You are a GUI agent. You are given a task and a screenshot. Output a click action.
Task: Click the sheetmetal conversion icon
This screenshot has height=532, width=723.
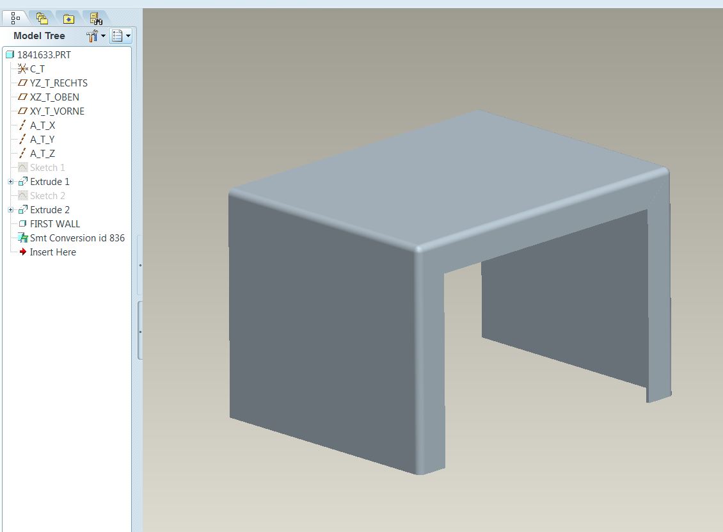22,238
